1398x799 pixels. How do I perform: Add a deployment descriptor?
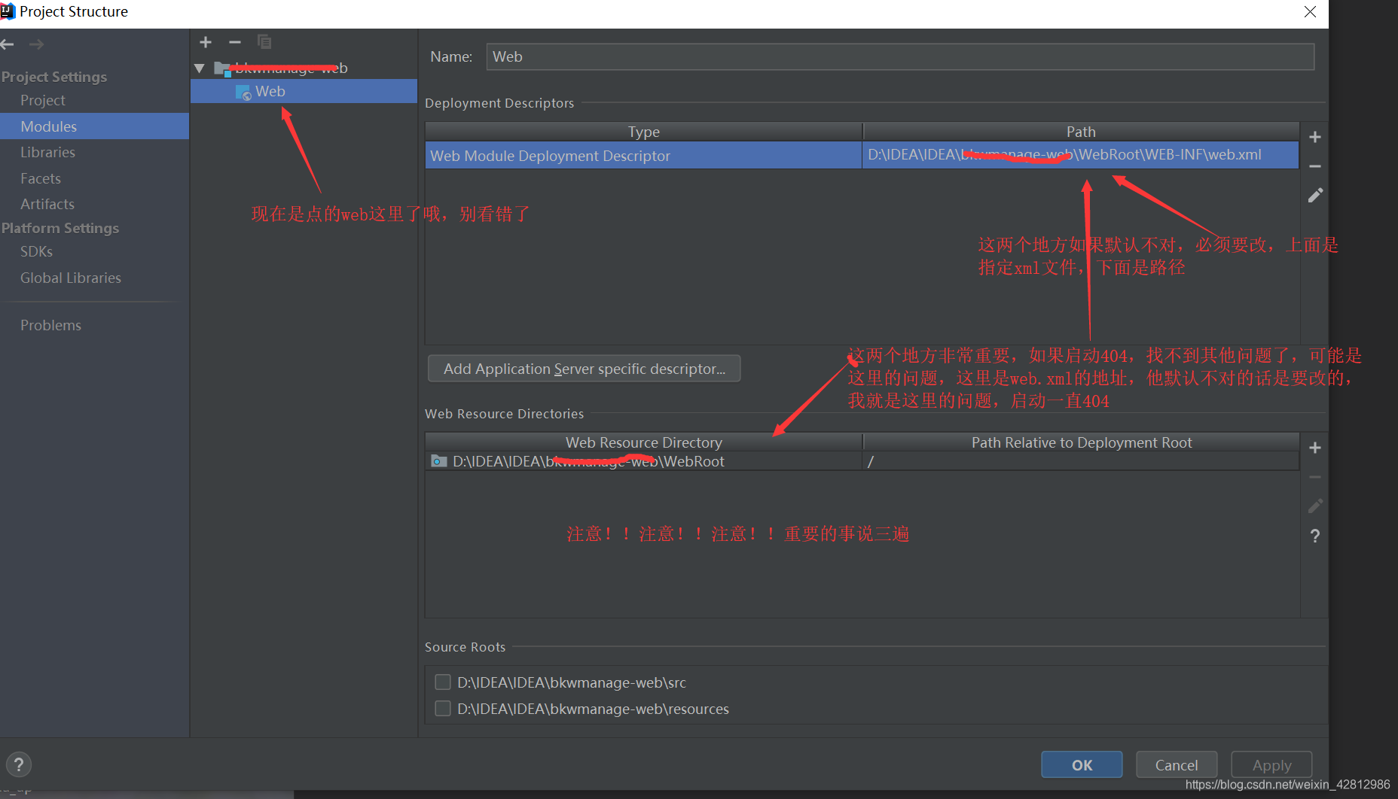tap(1315, 137)
